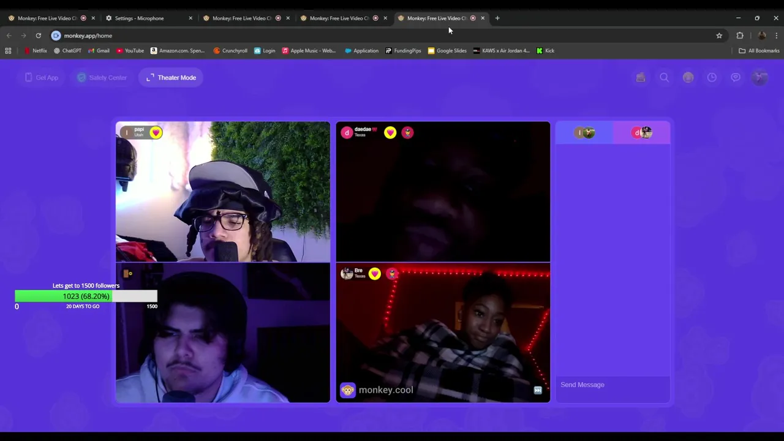
Task: Click the search magnifier icon in header
Action: [x=665, y=78]
